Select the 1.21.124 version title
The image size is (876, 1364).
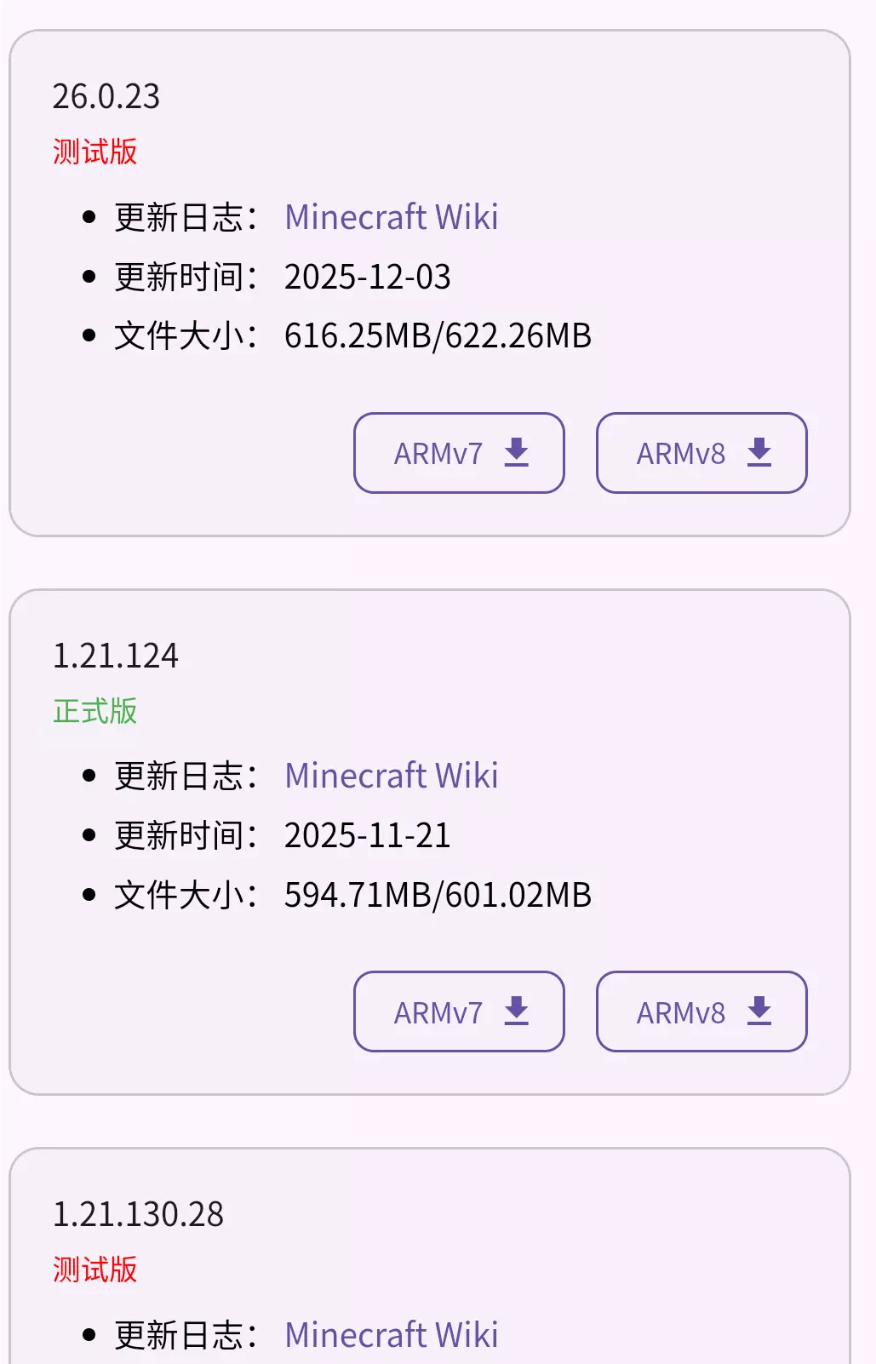pos(116,656)
